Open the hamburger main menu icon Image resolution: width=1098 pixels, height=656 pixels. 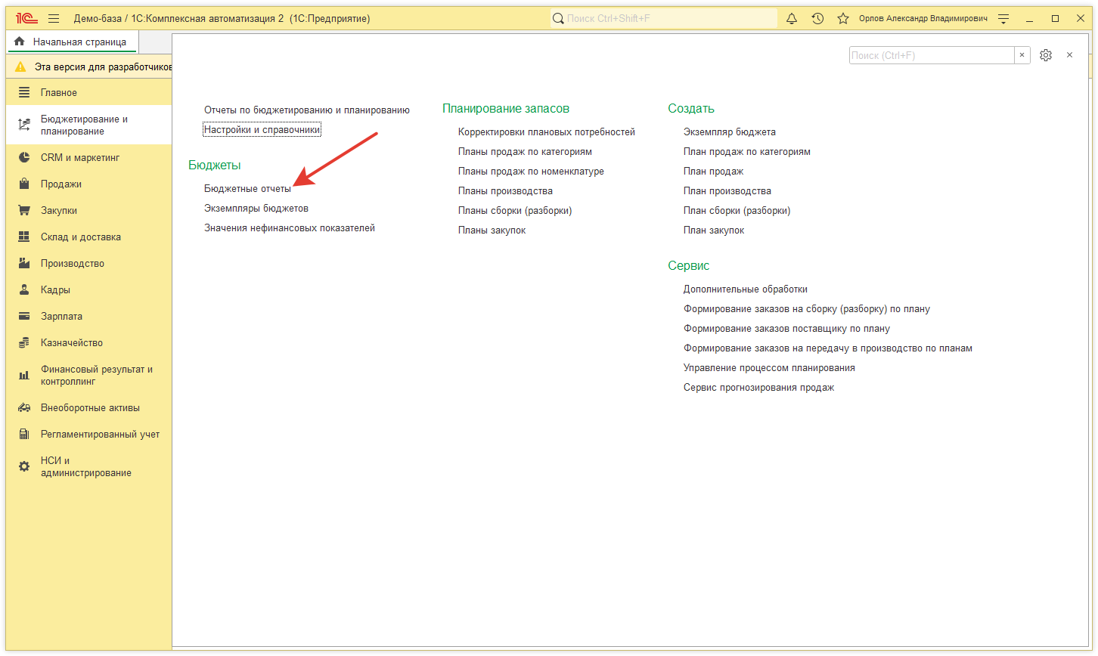click(x=54, y=18)
